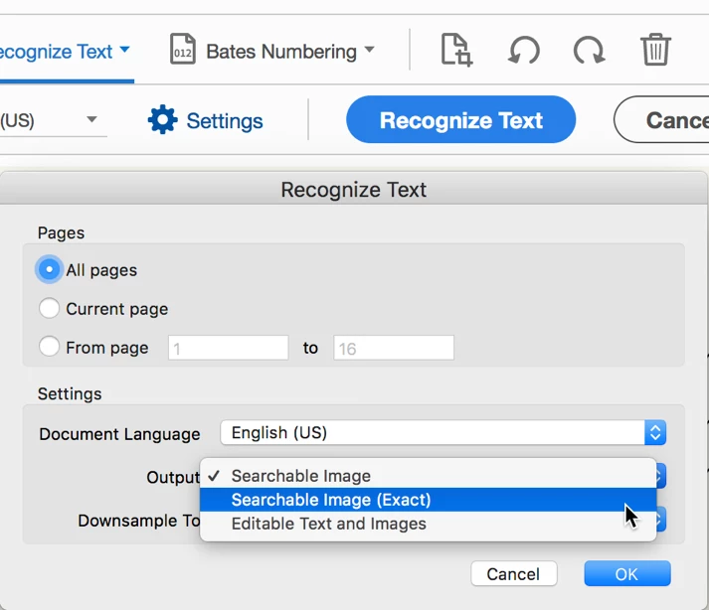Screen dimensions: 709x610
Task: Open the Bates Numbering document icon
Action: tap(183, 50)
